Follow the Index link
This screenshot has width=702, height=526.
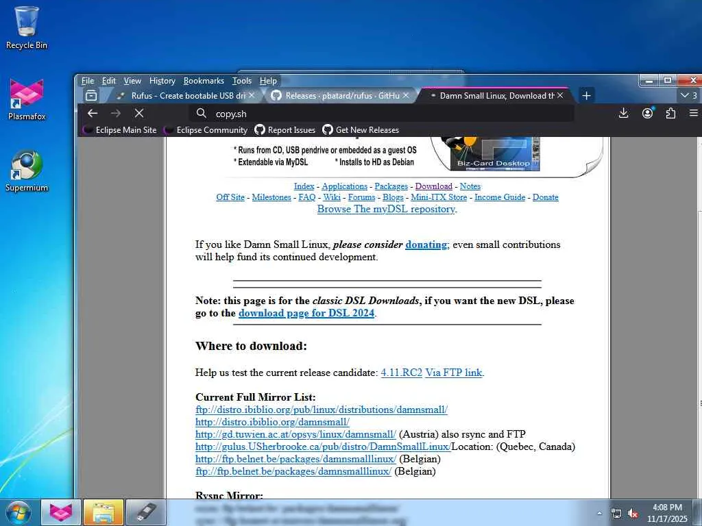click(x=304, y=186)
